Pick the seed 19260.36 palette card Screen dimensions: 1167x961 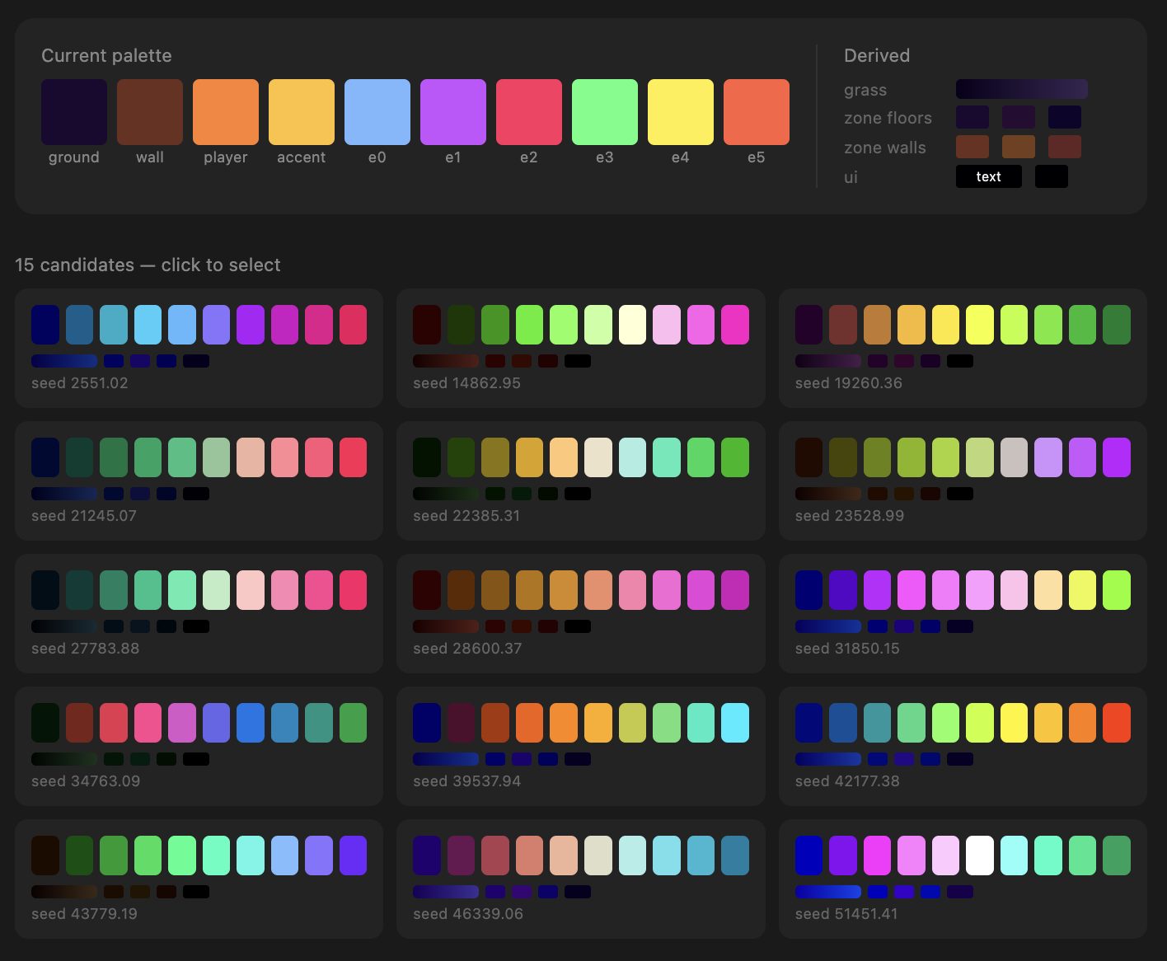[962, 348]
